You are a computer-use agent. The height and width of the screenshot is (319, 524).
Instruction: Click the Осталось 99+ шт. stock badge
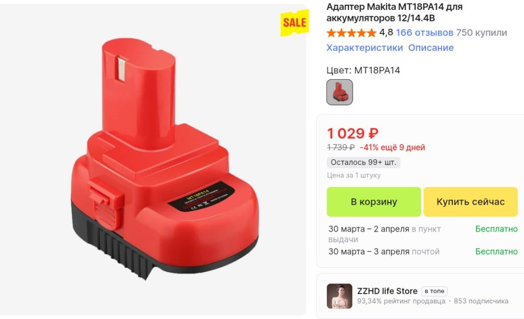click(364, 162)
